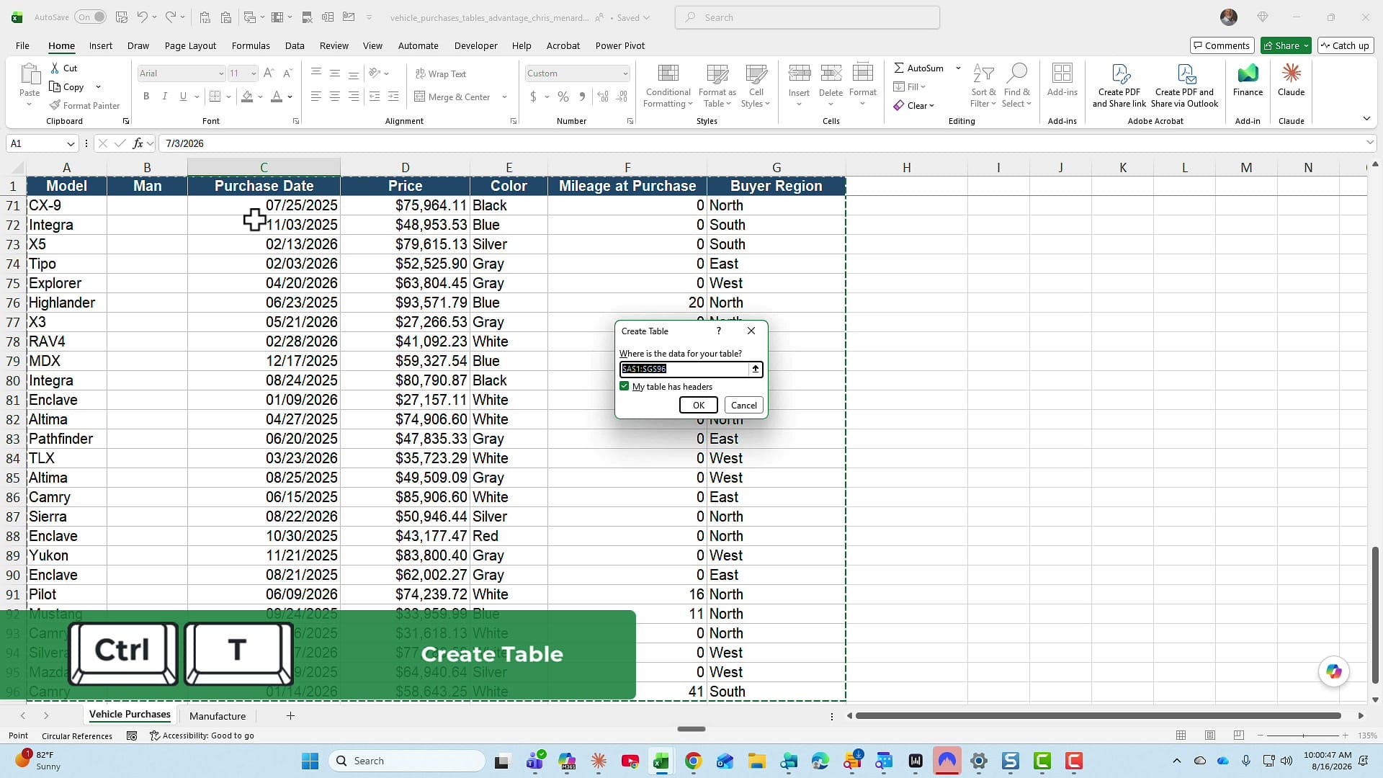The height and width of the screenshot is (778, 1383).
Task: Open Cell Styles gallery
Action: [756, 86]
